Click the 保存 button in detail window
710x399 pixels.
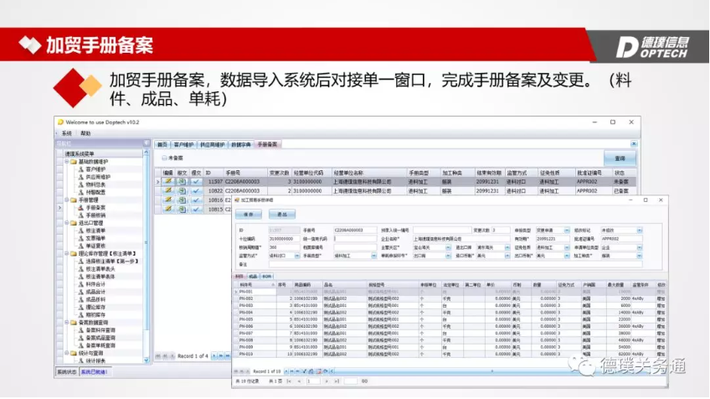[x=249, y=215]
